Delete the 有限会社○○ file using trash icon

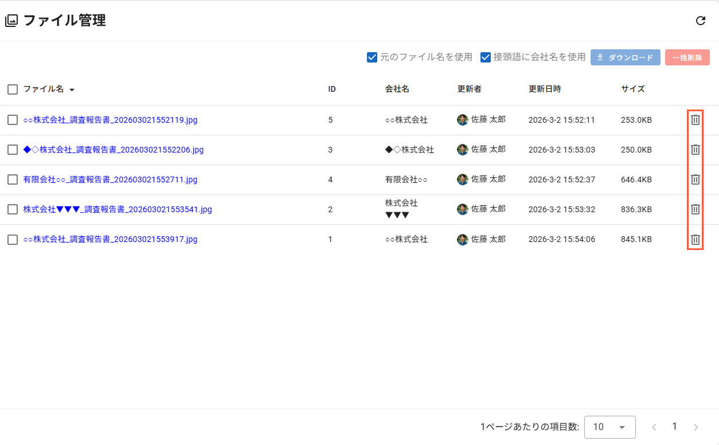pyautogui.click(x=695, y=179)
